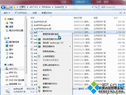
Task: Open the 组织 dropdown menu
Action: point(7,13)
